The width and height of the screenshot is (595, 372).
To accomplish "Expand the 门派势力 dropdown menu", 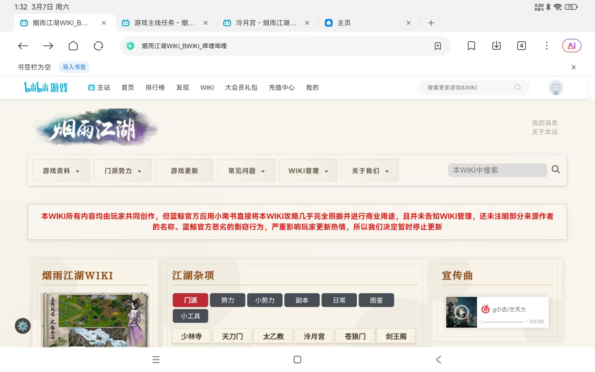I will (123, 170).
